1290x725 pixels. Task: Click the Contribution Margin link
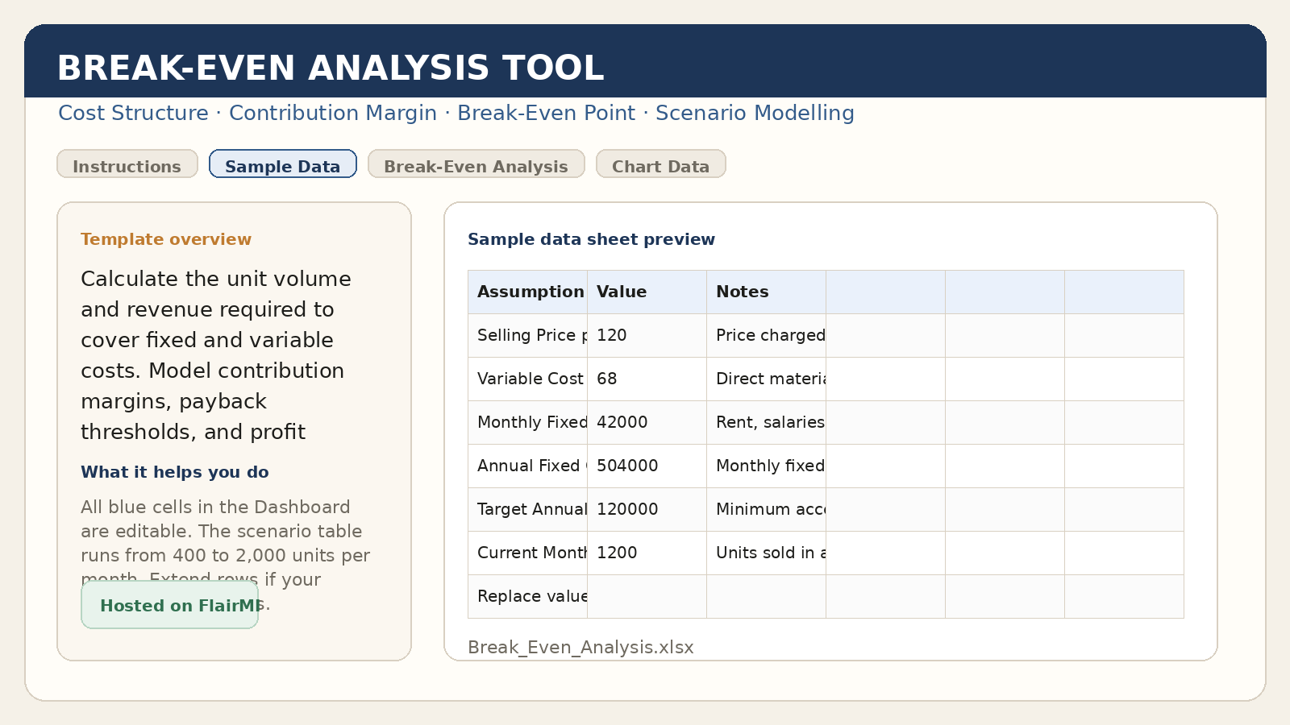click(x=332, y=114)
